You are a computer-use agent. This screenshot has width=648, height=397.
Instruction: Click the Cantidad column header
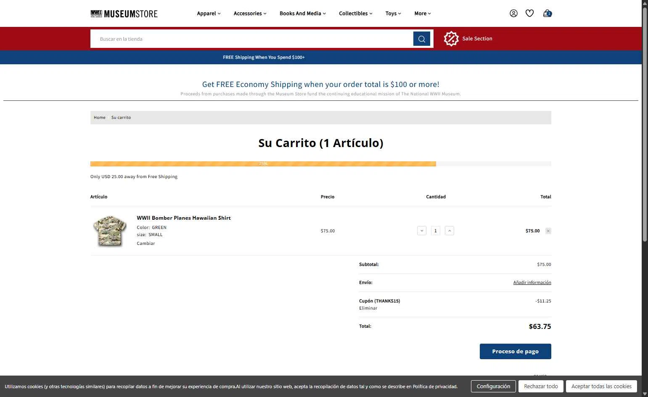click(436, 197)
